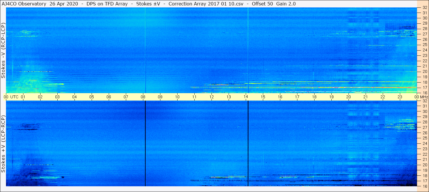Select the 12 hour tick on time axis

point(212,97)
